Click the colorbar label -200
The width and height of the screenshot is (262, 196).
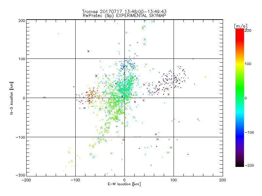tap(249, 165)
